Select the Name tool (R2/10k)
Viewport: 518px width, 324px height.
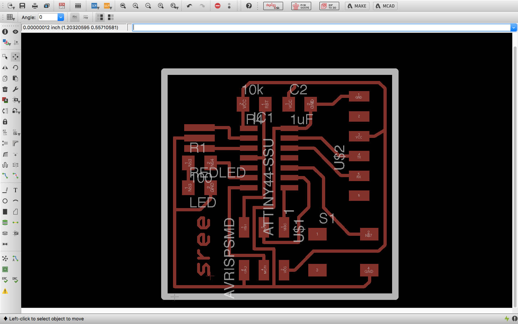coord(5,132)
